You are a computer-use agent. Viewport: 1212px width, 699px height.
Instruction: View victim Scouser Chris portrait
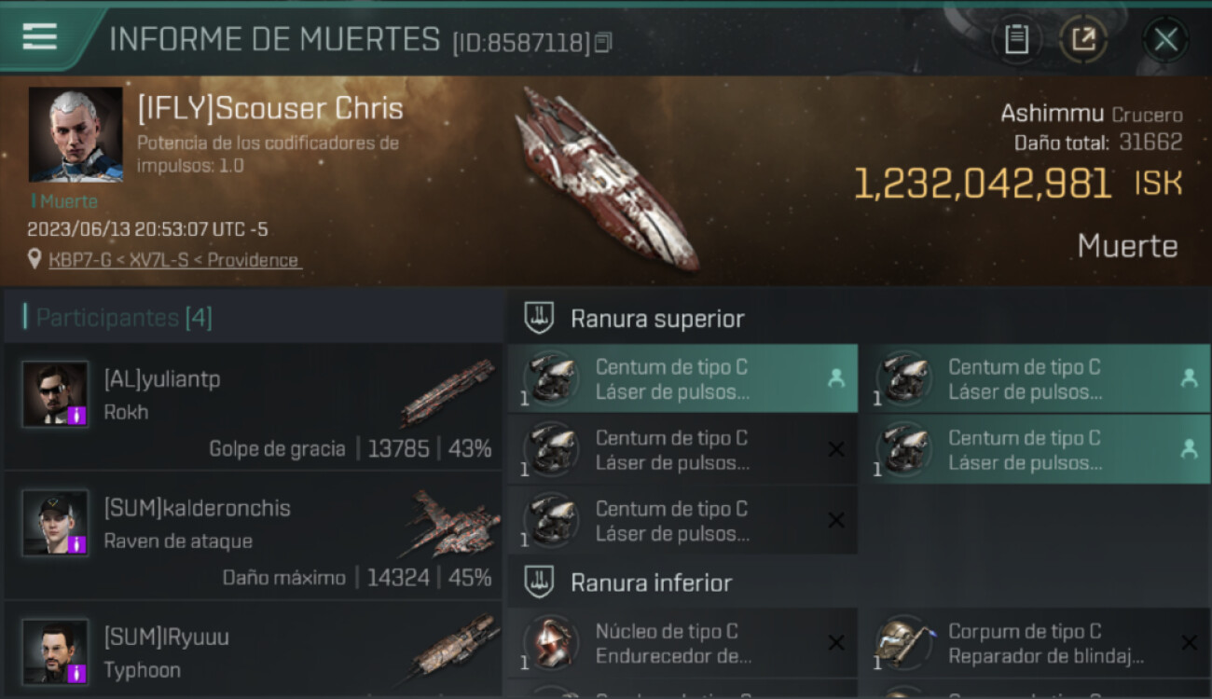pyautogui.click(x=76, y=134)
